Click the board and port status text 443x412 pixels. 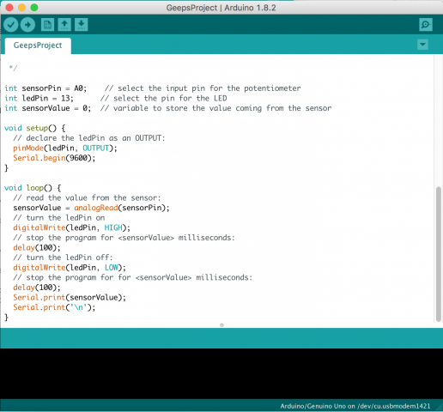pos(355,406)
